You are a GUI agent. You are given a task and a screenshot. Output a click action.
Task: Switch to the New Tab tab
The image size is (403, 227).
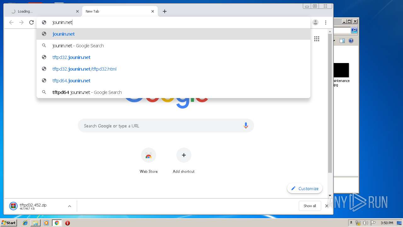pyautogui.click(x=120, y=11)
